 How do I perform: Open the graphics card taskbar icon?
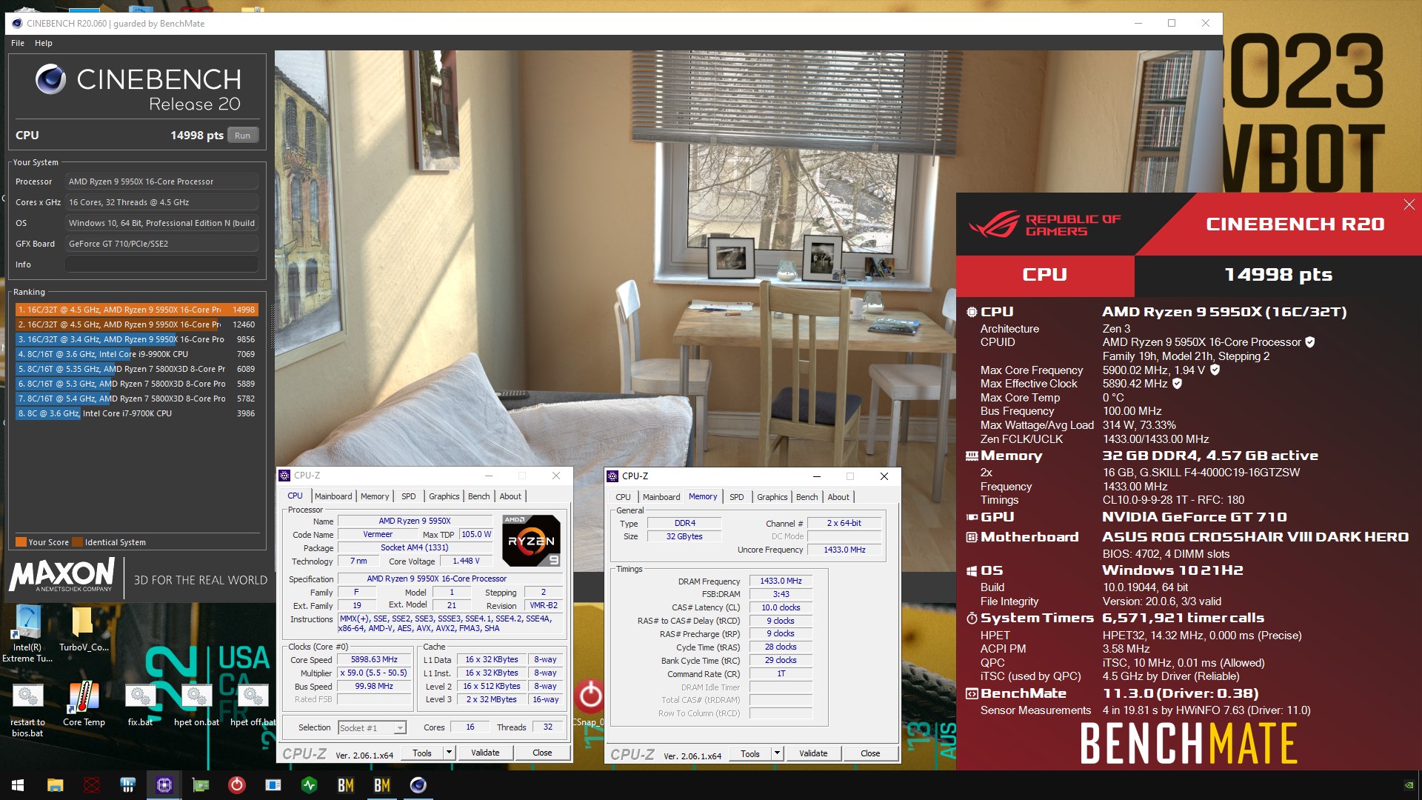point(200,785)
